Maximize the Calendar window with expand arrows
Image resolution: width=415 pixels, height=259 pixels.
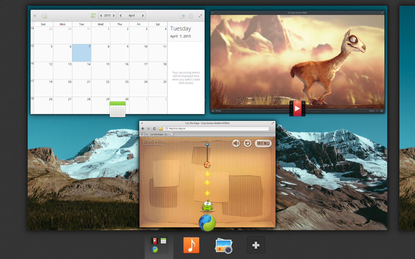point(200,16)
